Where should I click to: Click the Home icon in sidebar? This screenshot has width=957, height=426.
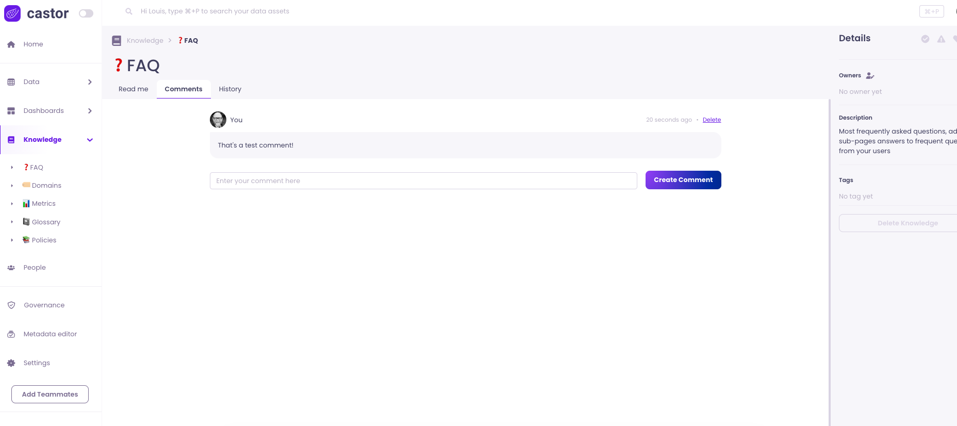[11, 44]
